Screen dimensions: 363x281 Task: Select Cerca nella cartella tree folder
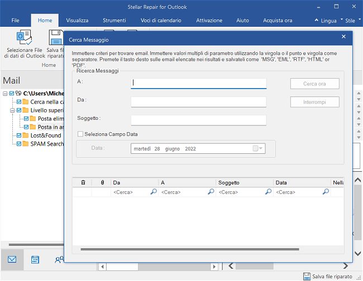[47, 102]
